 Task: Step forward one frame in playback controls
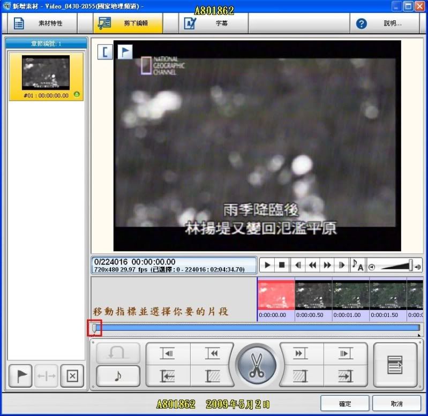tap(341, 265)
